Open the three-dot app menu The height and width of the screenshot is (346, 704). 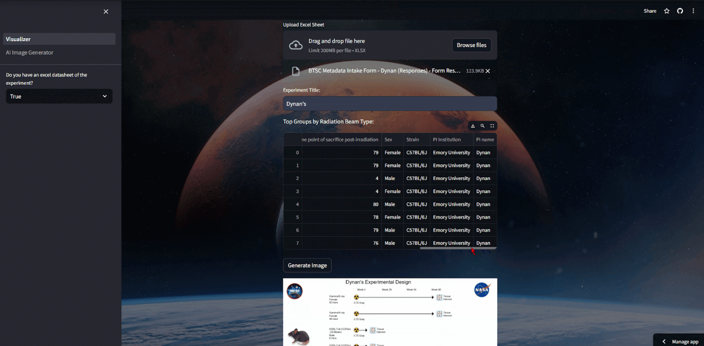click(x=693, y=11)
